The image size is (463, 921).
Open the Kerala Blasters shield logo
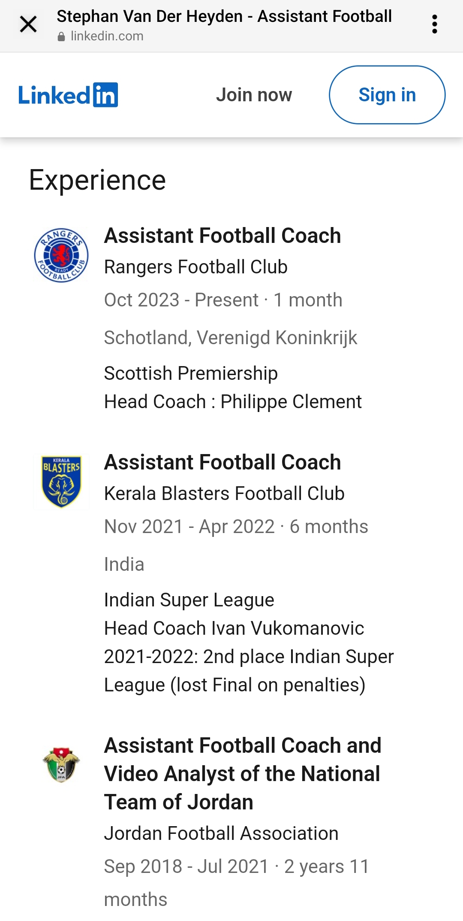(x=61, y=482)
